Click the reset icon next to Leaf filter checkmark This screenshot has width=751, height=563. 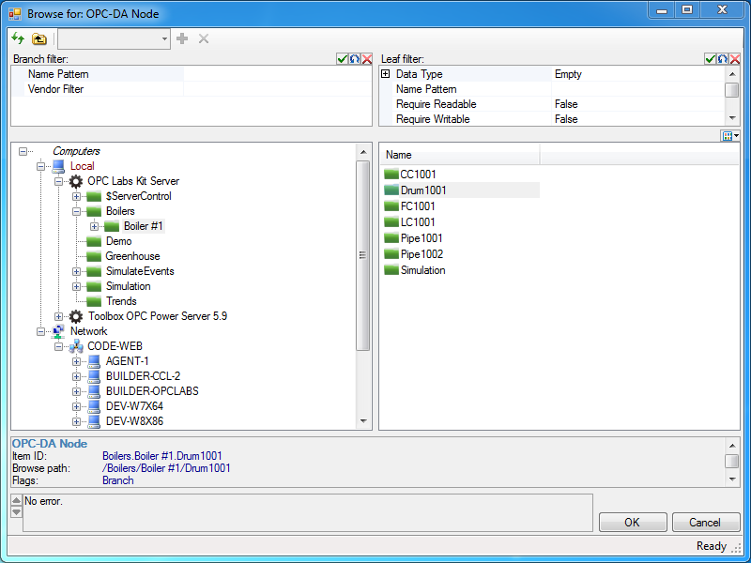[x=722, y=58]
